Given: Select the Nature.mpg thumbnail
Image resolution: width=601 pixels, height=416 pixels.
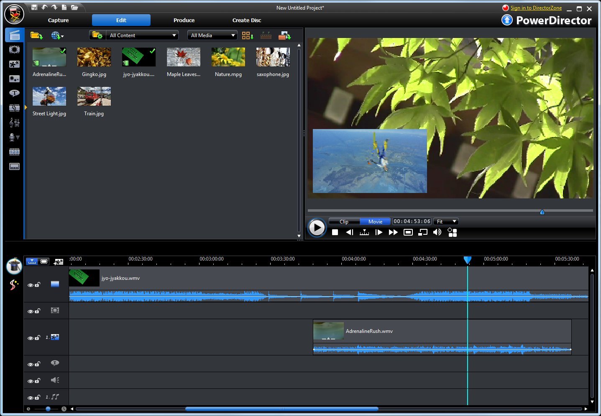Looking at the screenshot, I should [x=228, y=57].
